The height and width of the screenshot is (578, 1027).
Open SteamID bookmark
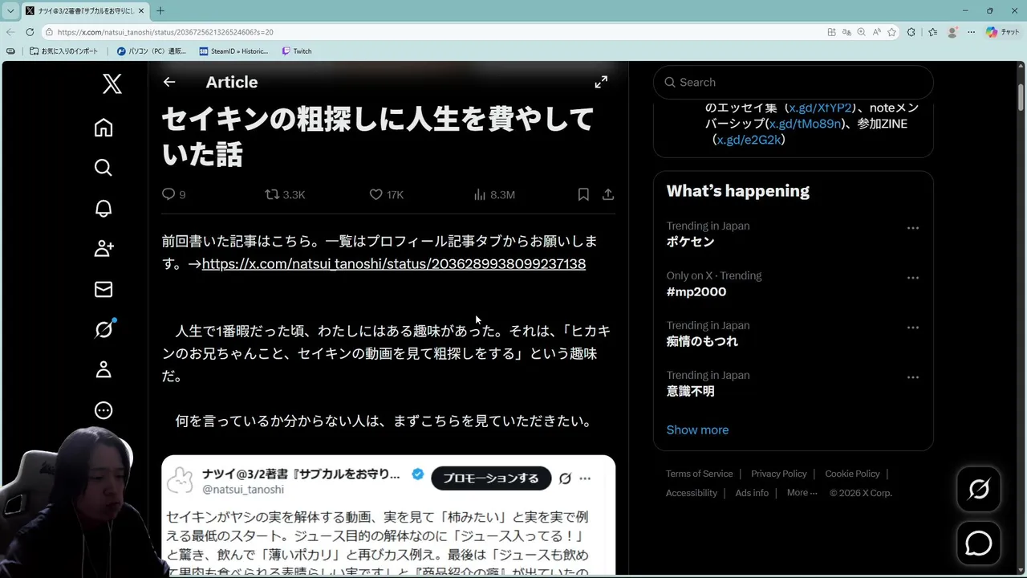pos(233,51)
